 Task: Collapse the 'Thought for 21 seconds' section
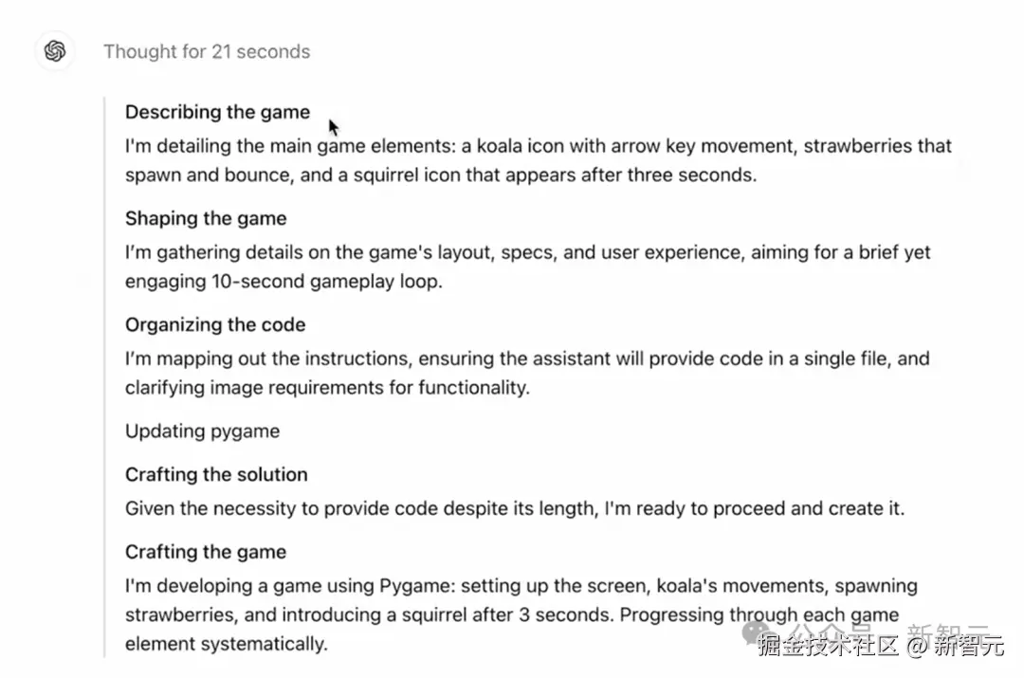207,51
